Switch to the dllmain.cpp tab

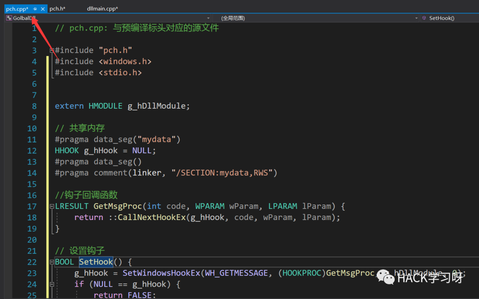coord(102,8)
